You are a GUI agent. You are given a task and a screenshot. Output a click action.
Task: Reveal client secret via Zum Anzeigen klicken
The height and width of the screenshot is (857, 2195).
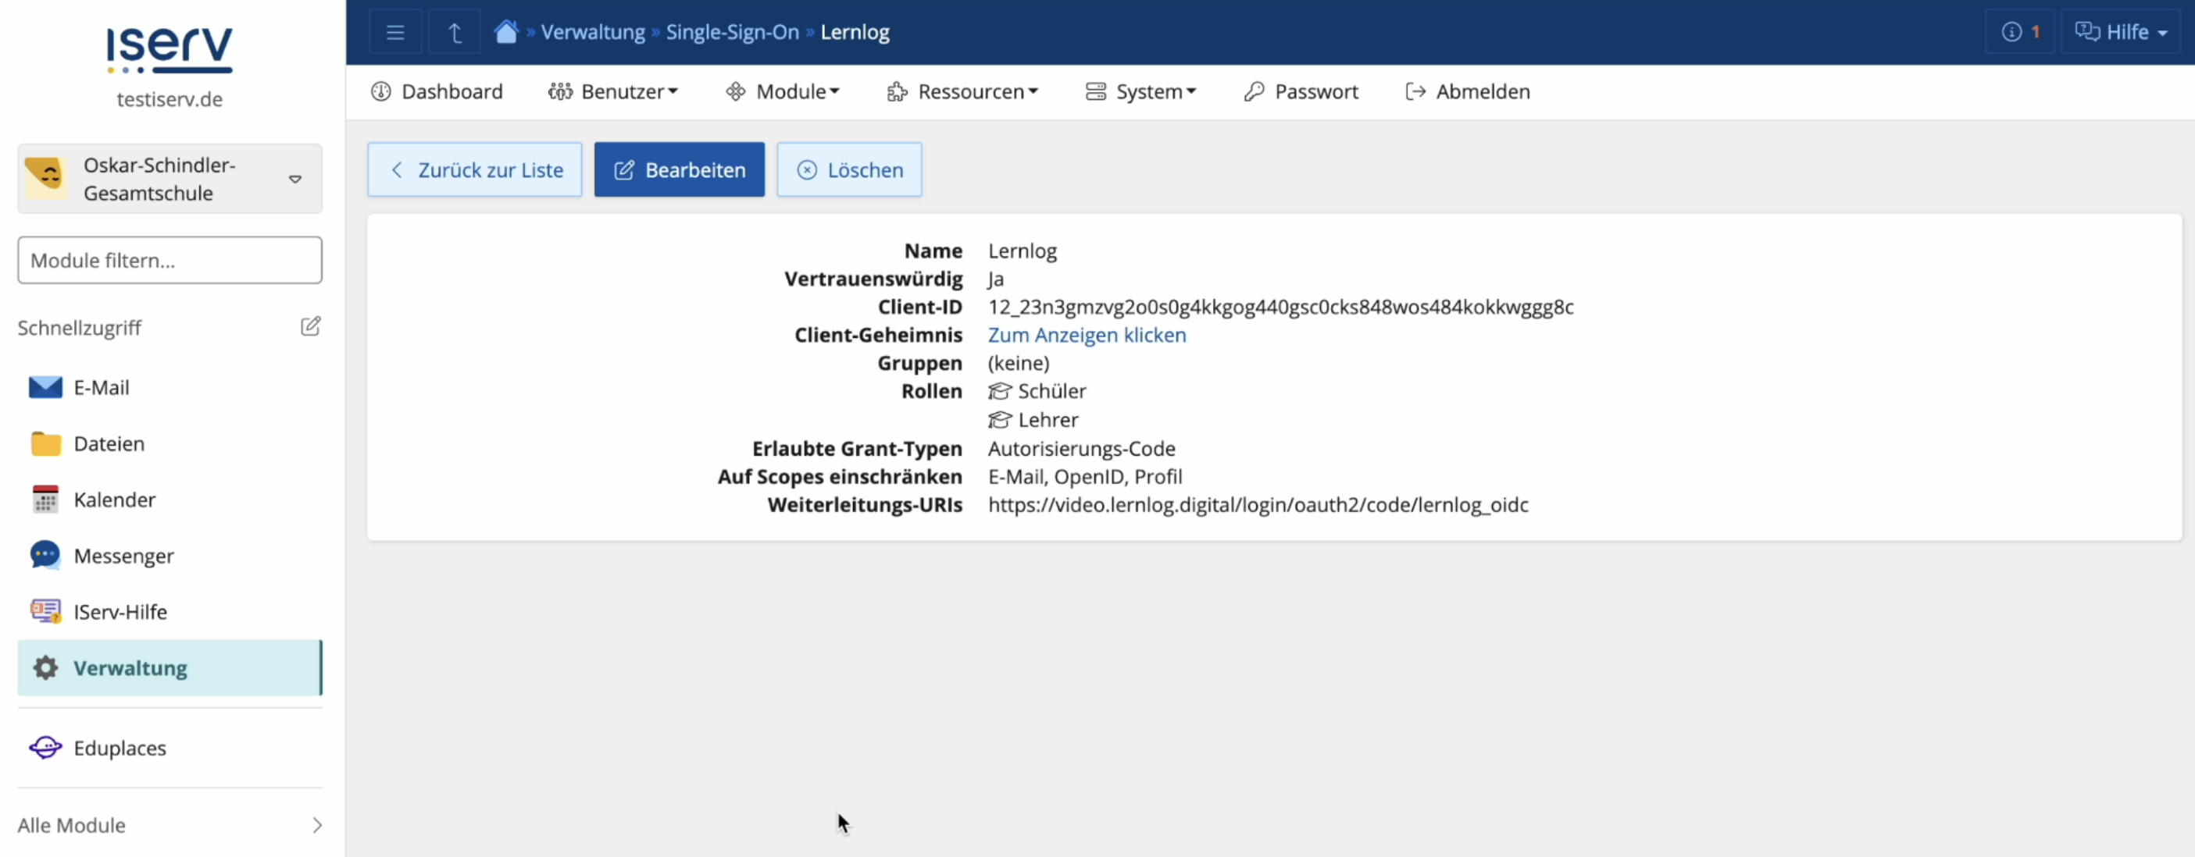1087,335
